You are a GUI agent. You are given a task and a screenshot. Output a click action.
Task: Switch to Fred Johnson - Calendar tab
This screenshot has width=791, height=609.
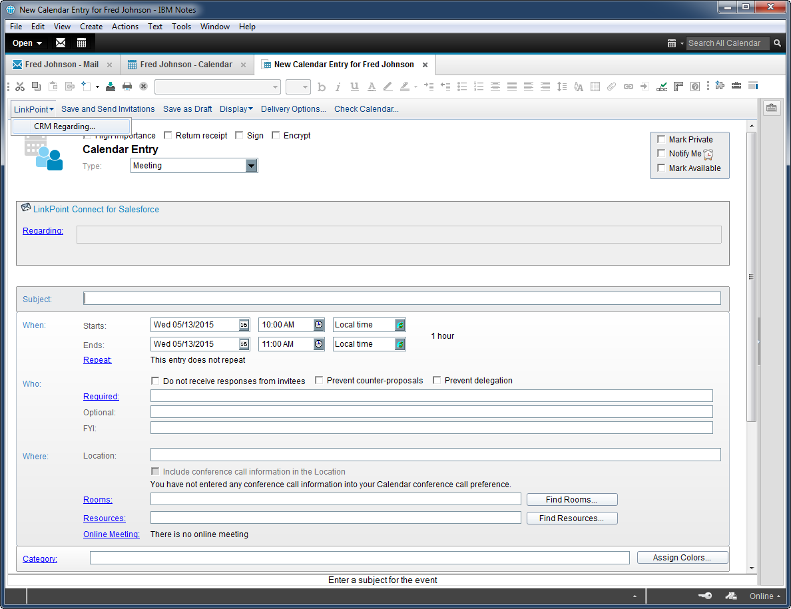186,65
